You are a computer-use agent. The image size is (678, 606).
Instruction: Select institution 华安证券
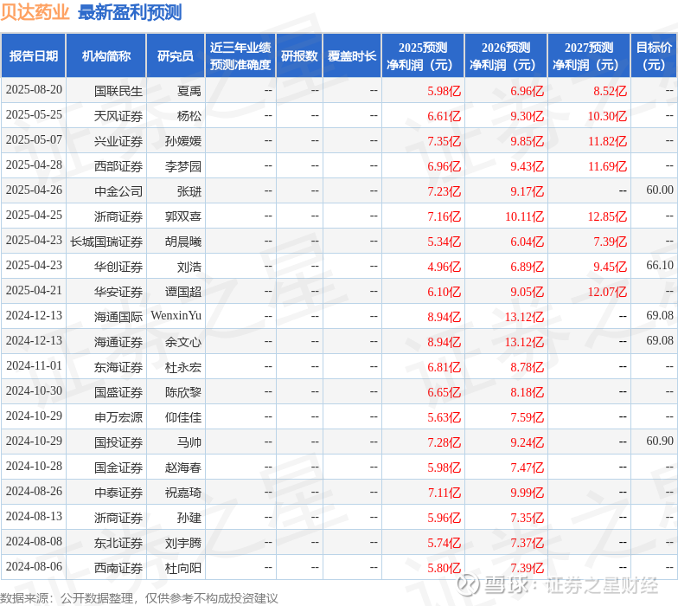(118, 292)
